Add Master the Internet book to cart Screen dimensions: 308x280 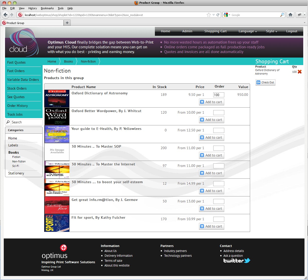click(x=212, y=173)
